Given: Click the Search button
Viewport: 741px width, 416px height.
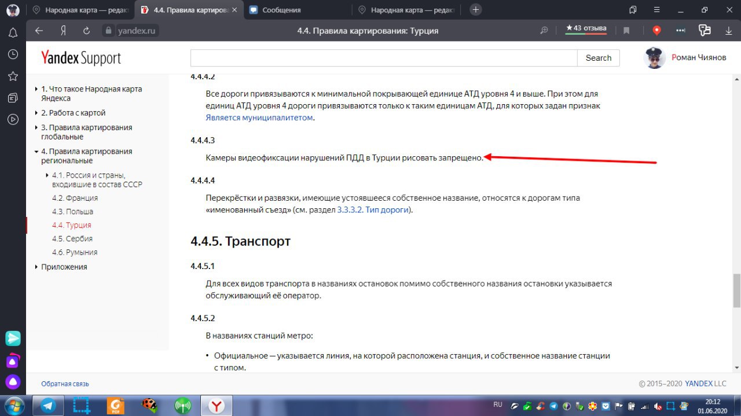Looking at the screenshot, I should [x=599, y=58].
